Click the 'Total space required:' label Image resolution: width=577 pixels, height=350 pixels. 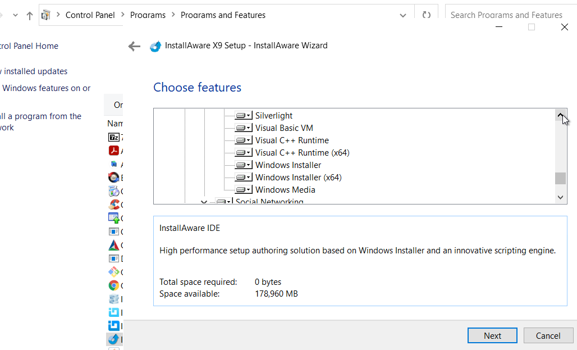click(198, 282)
